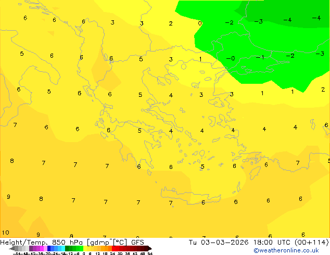Select the "Tu" weekday text

[193, 243]
